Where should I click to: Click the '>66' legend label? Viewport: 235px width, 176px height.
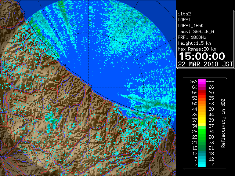click(x=194, y=81)
